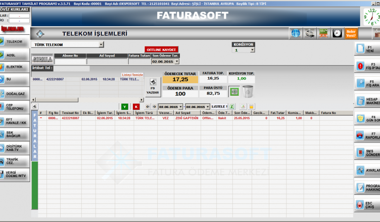Open the HESAP MAKİNESİ calculator button
The image size is (380, 222).
[x=367, y=101]
